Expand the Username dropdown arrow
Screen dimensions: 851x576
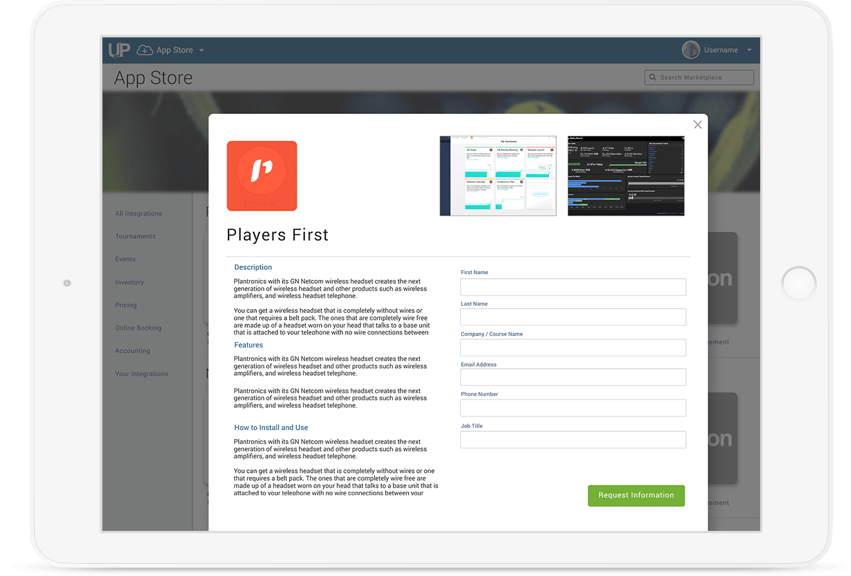pyautogui.click(x=749, y=50)
